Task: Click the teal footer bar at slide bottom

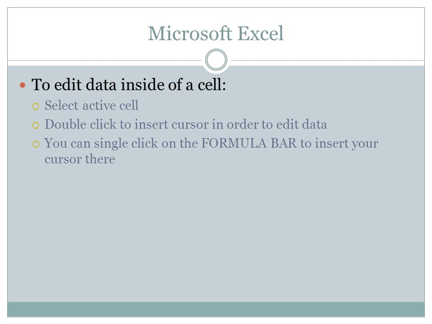Action: pyautogui.click(x=216, y=309)
